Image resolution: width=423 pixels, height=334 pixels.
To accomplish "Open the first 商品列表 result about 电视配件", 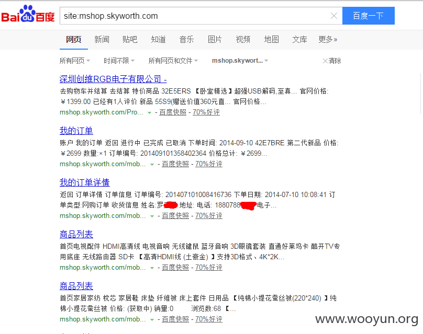I will click(x=76, y=234).
